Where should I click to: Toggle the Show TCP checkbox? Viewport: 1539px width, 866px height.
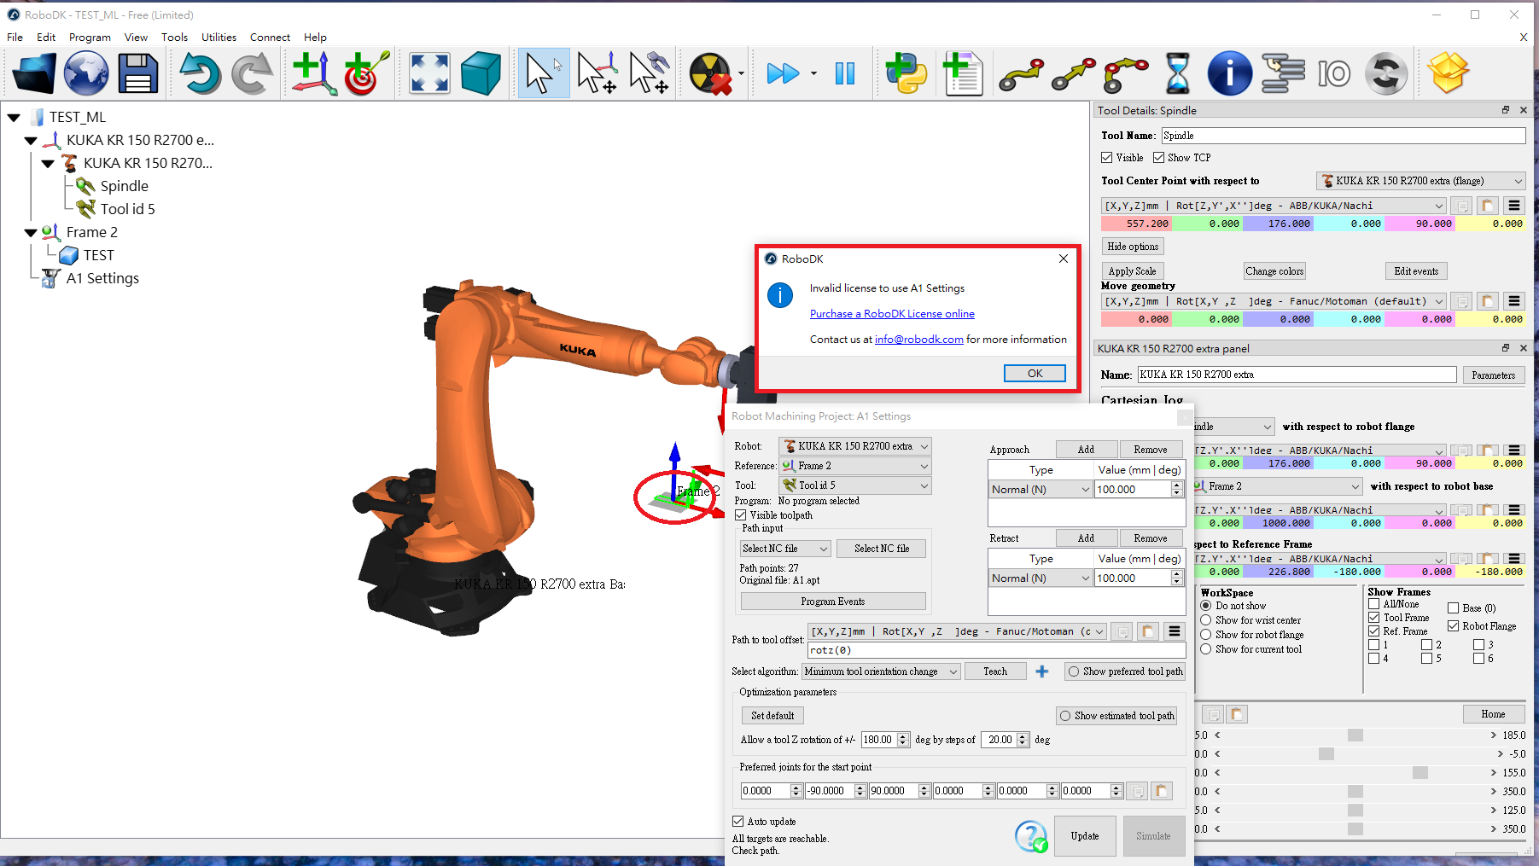1158,158
